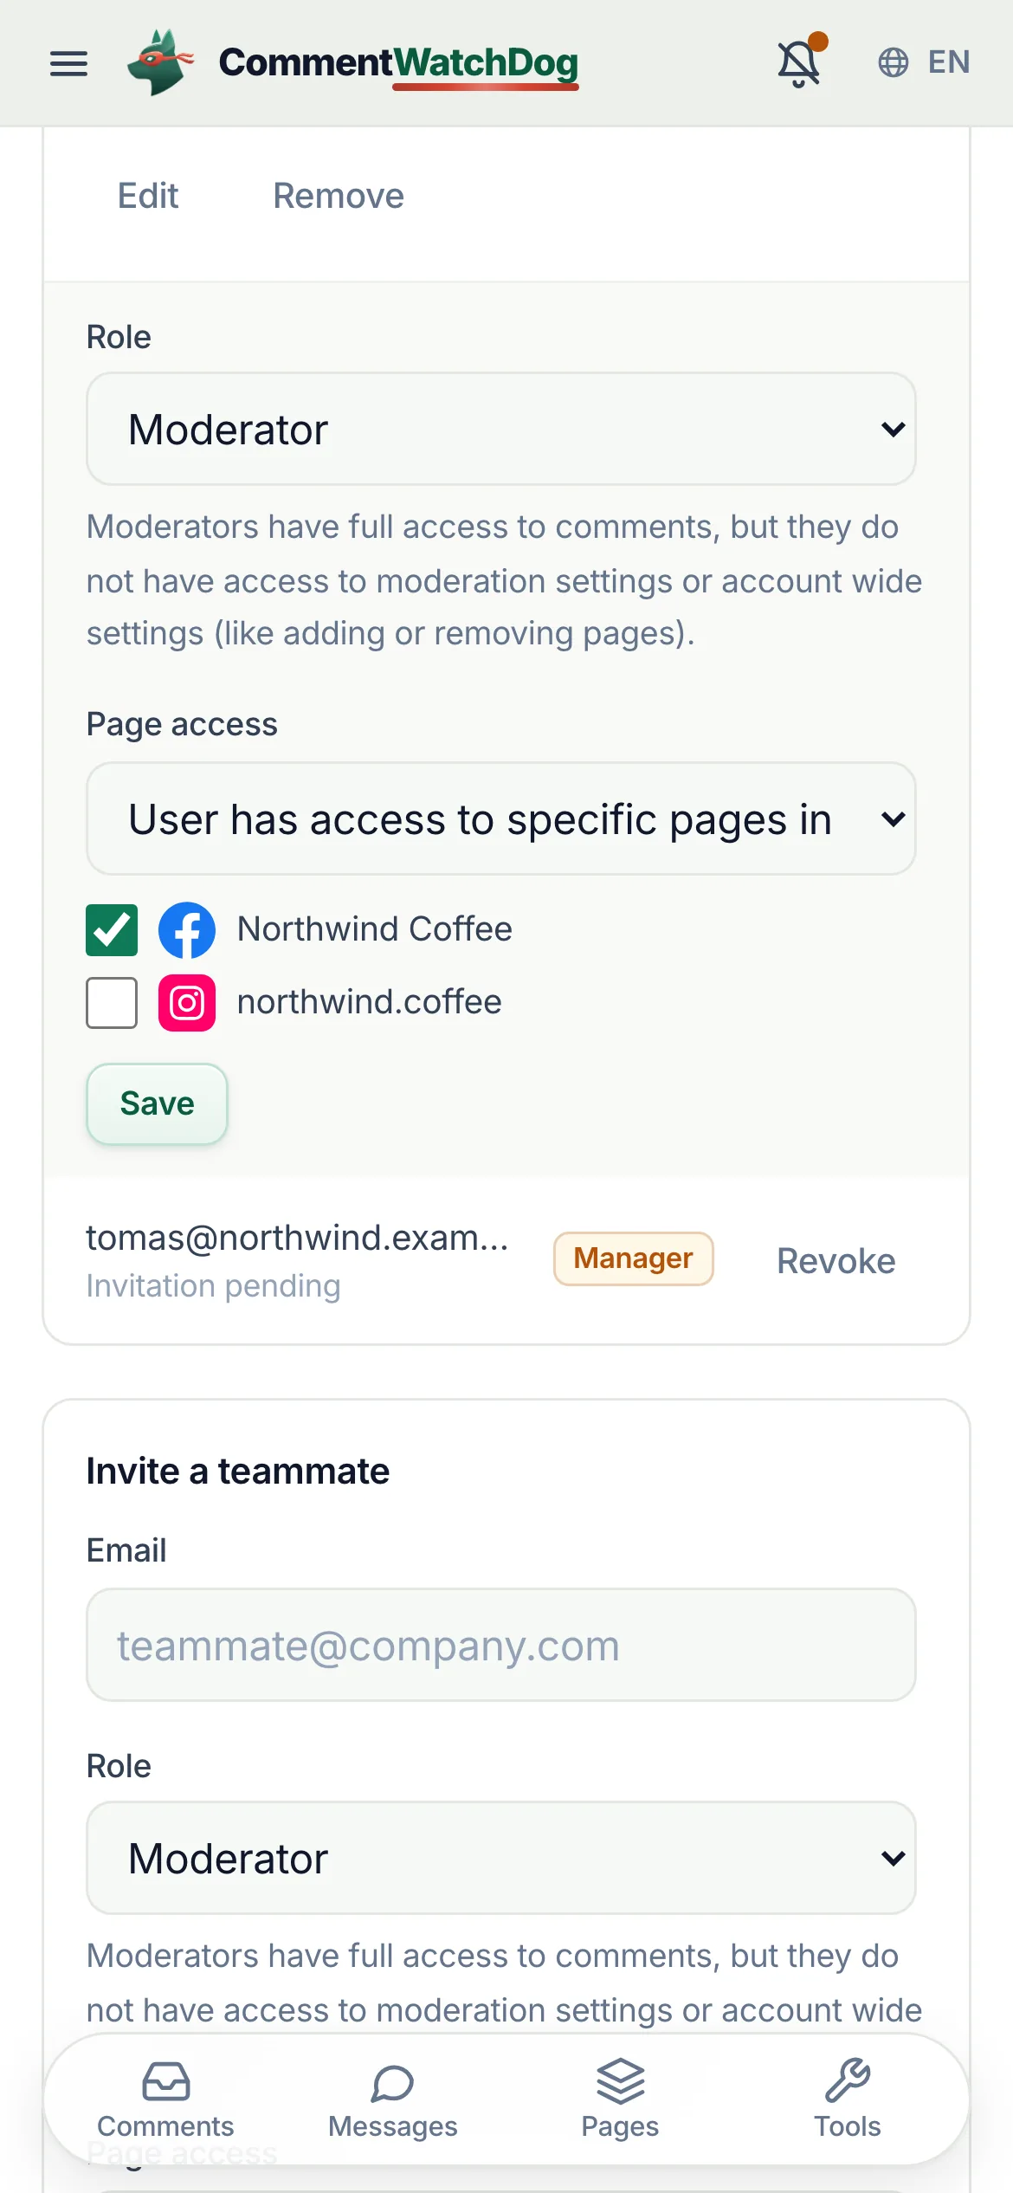Open the Page access dropdown
The height and width of the screenshot is (2193, 1013).
coord(501,818)
